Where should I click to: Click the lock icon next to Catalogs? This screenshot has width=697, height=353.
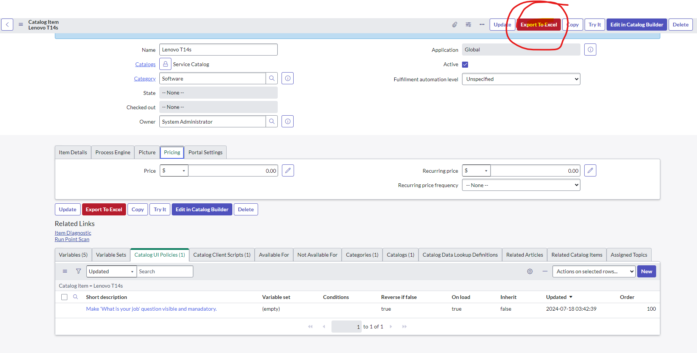pos(165,64)
